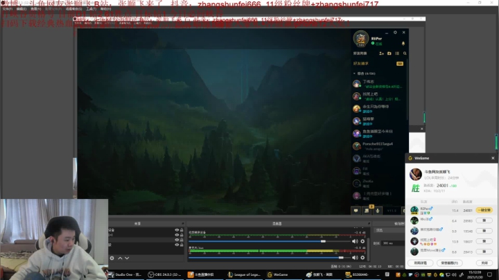
Task: Open the third menu in OBS menu bar
Action: point(36,9)
